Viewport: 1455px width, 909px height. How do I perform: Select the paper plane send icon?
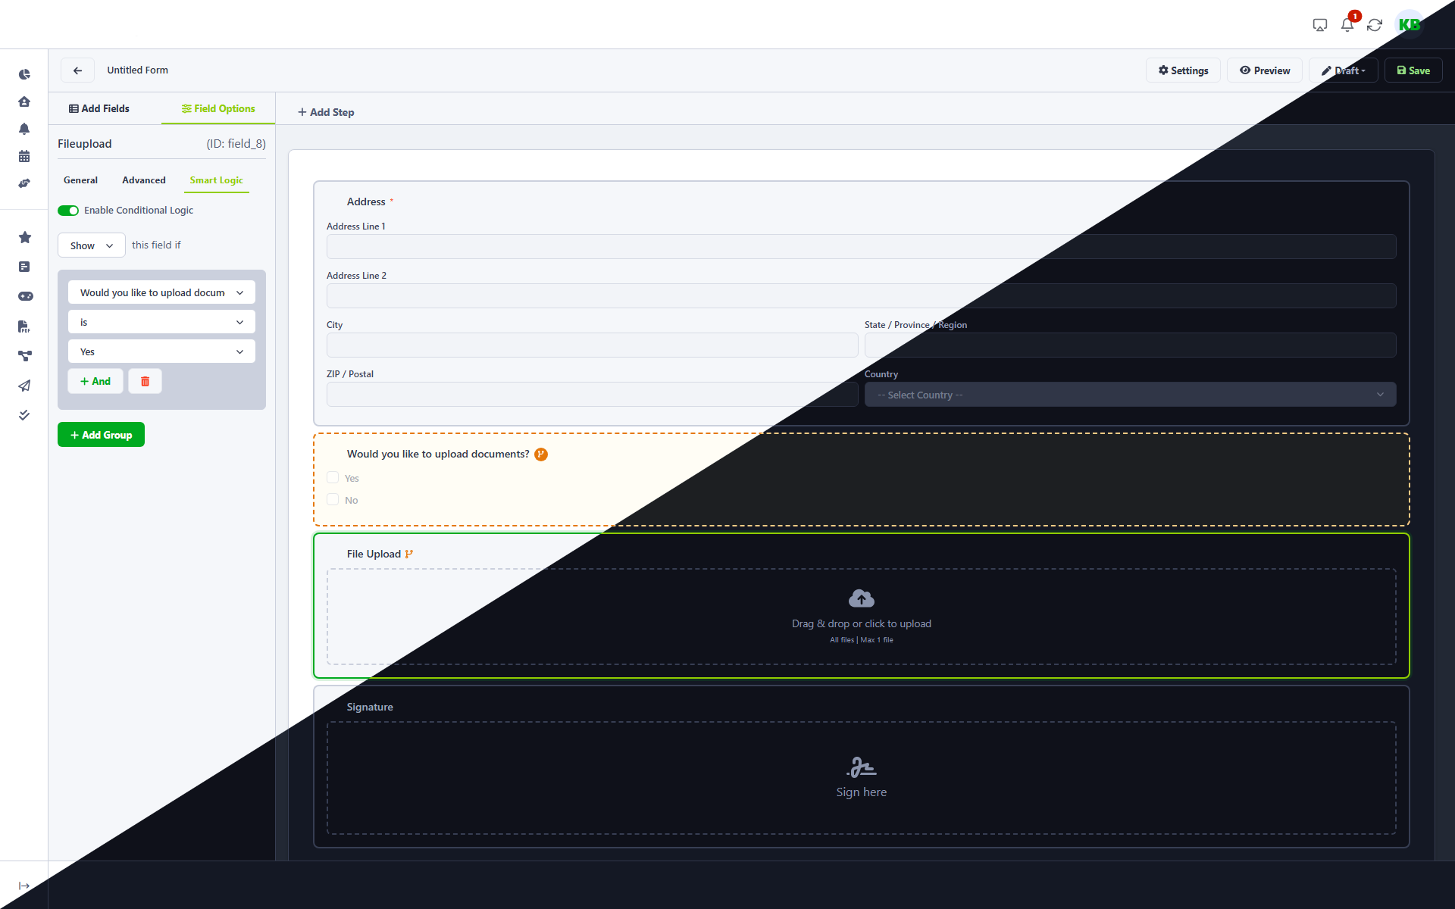(24, 386)
